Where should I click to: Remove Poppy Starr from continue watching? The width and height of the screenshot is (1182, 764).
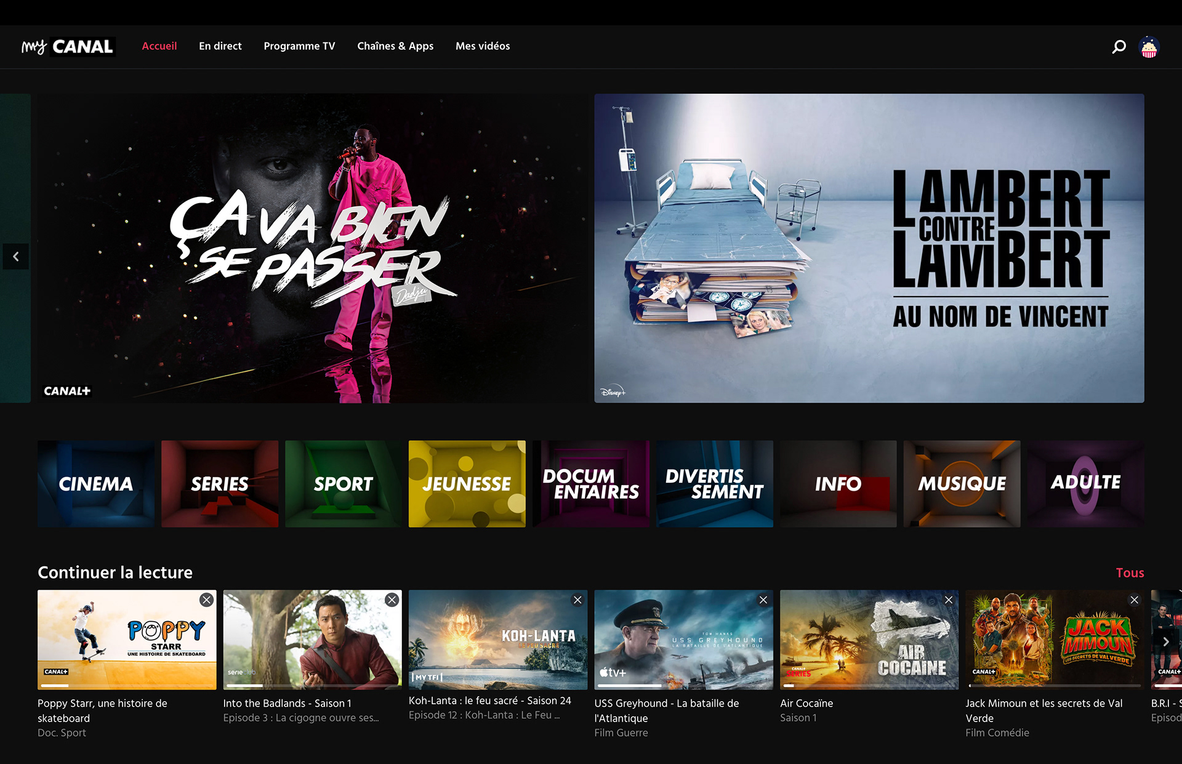coord(206,600)
